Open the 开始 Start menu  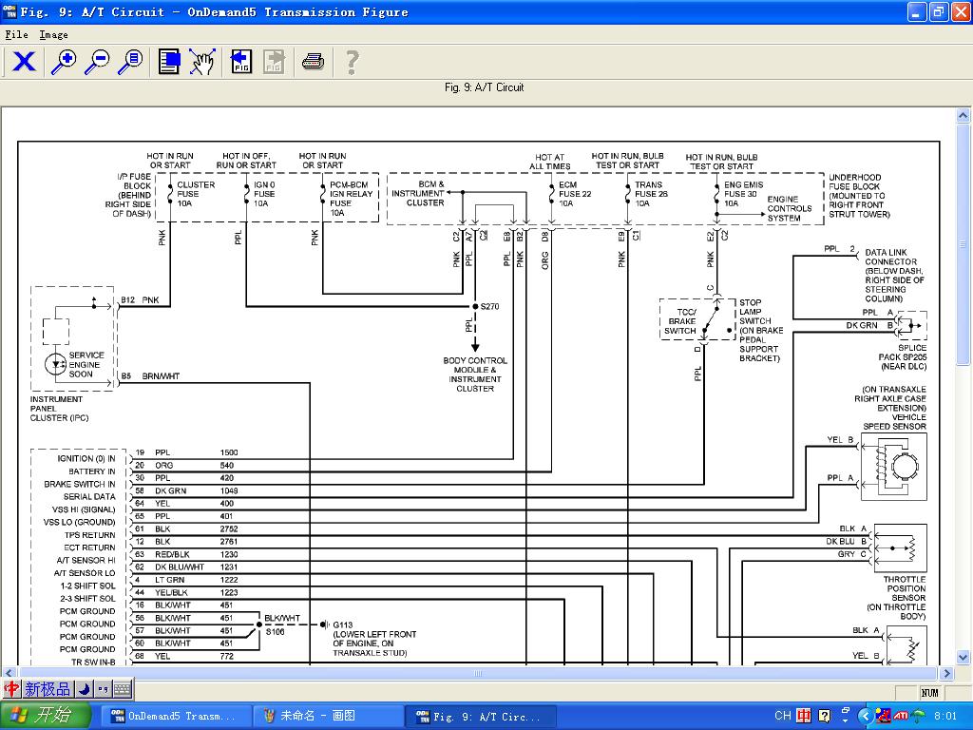46,716
